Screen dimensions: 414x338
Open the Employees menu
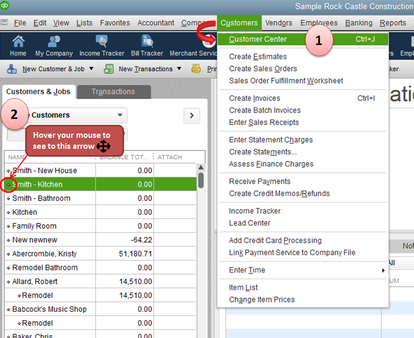pos(319,23)
